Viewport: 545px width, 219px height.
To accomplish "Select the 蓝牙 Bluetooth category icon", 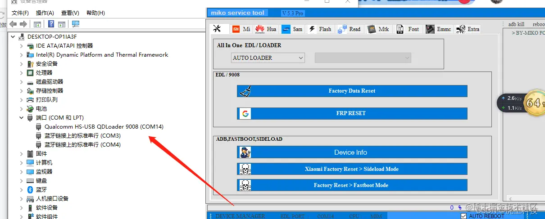I will pyautogui.click(x=30, y=190).
